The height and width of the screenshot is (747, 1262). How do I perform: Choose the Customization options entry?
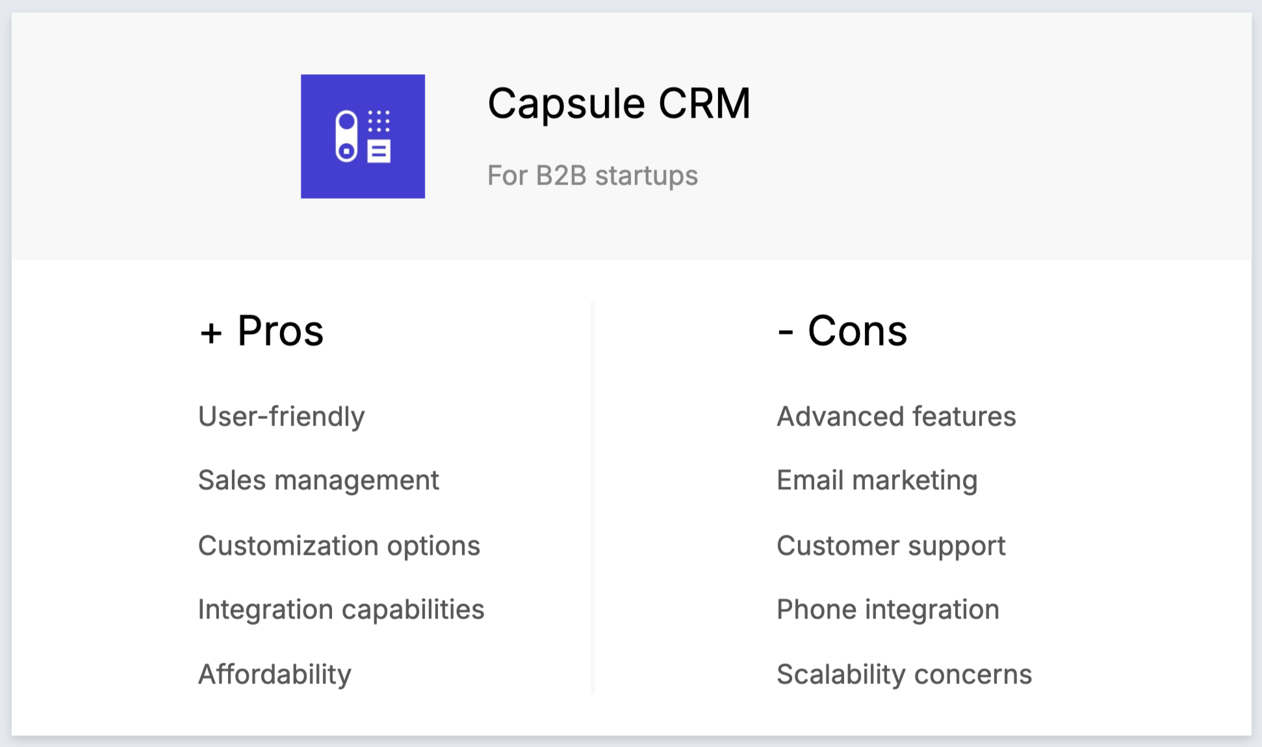click(x=339, y=546)
